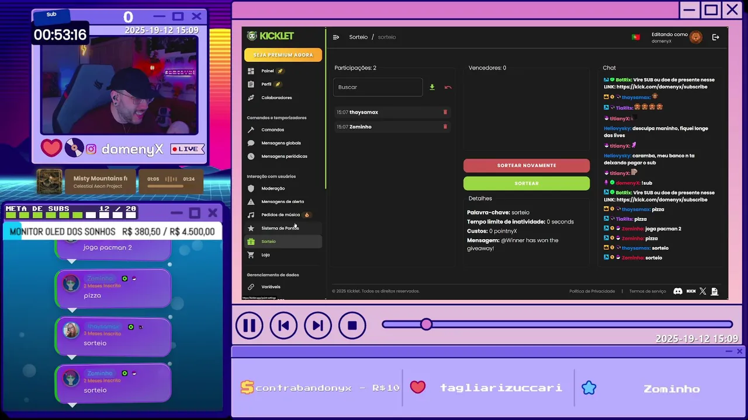Click the Loja shopping cart icon
748x420 pixels.
251,255
